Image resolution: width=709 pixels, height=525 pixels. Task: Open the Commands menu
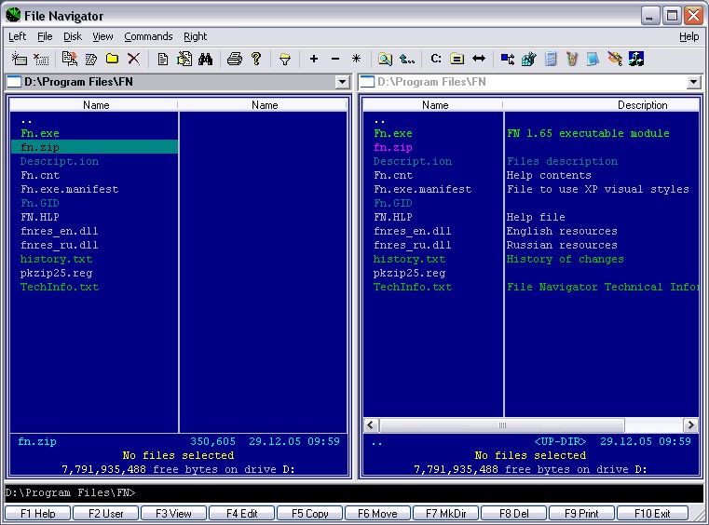coord(148,36)
